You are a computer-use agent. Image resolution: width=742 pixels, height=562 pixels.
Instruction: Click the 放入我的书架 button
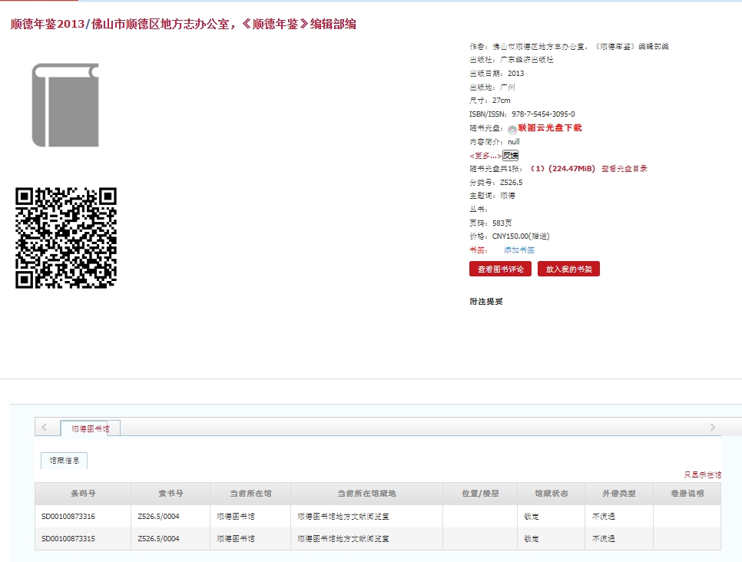coord(568,269)
